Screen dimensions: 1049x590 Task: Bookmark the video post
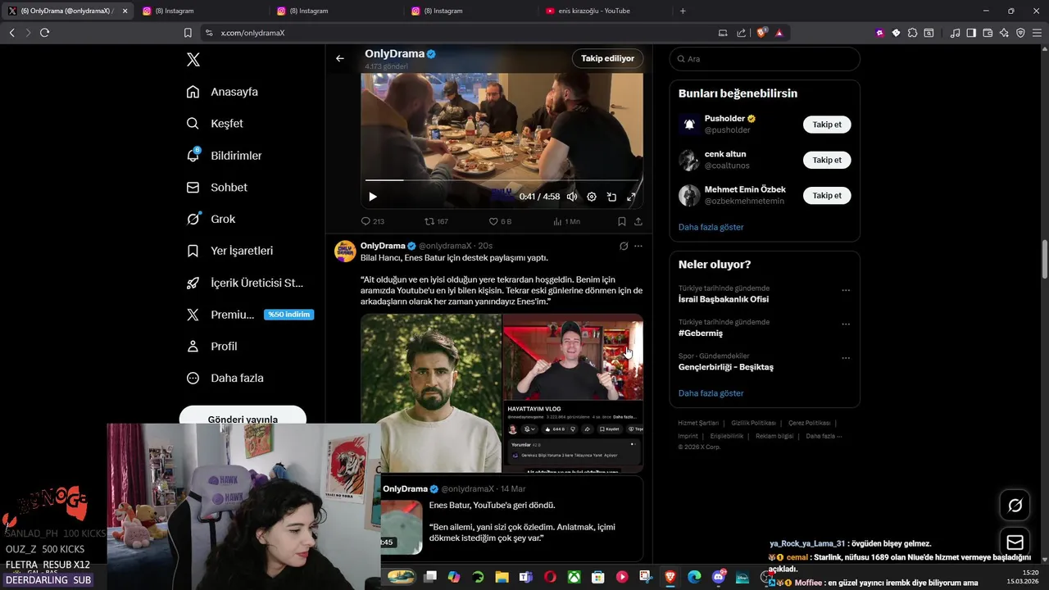[x=622, y=221]
